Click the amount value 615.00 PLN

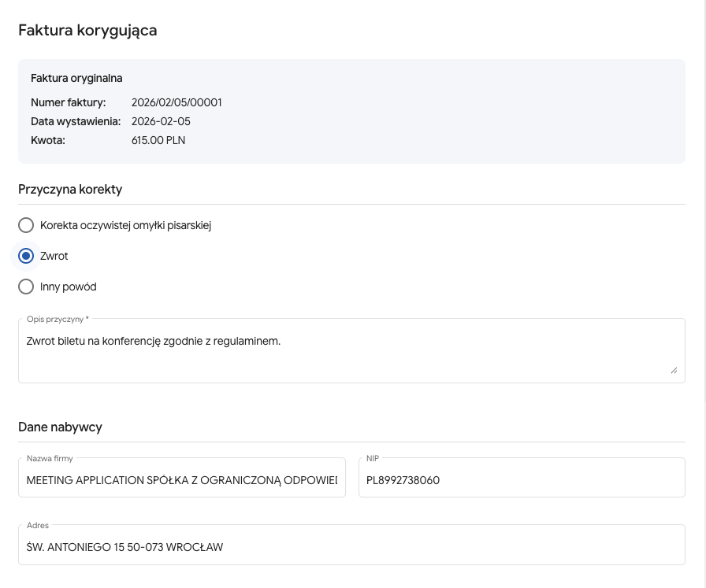click(x=158, y=140)
